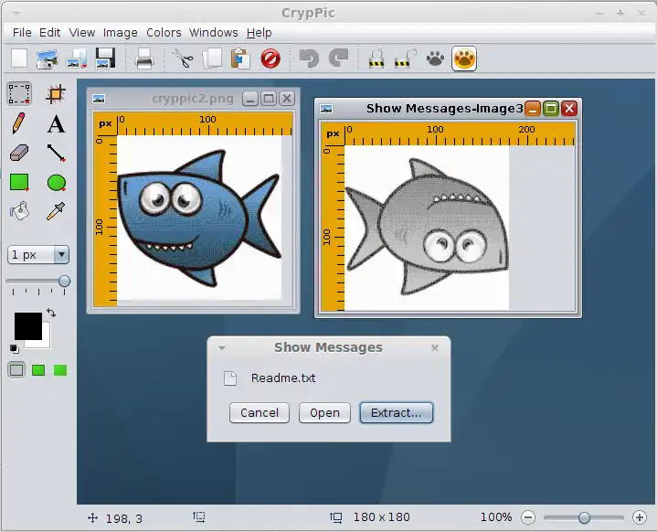Image resolution: width=657 pixels, height=532 pixels.
Task: Undo with the left arrow icon
Action: 309,59
